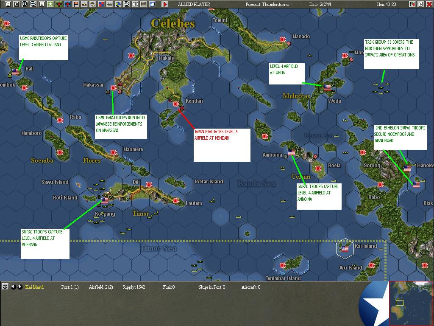Click the information 'i' toolbar icon

pyautogui.click(x=42, y=4)
